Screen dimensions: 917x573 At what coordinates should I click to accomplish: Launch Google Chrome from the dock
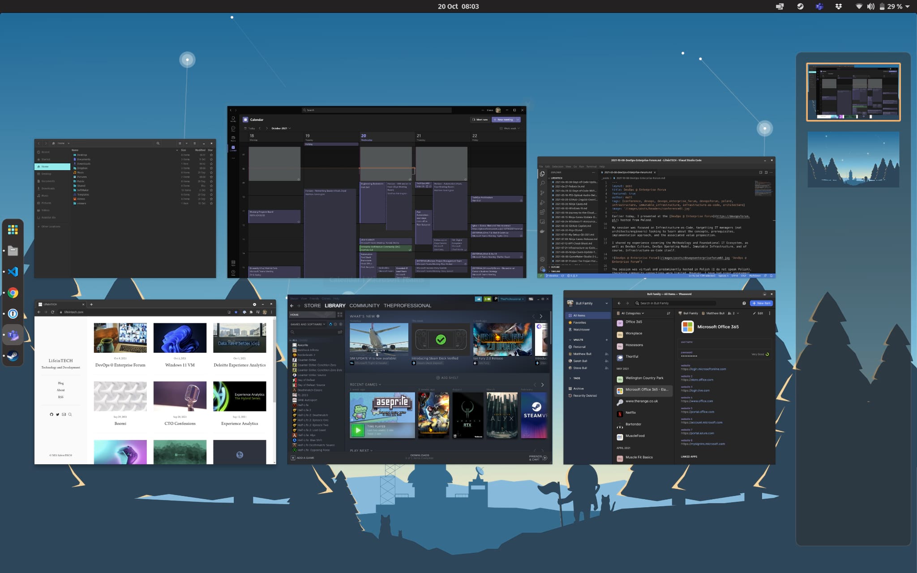[x=13, y=293]
